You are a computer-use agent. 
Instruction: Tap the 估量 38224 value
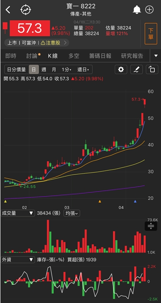[118, 28]
